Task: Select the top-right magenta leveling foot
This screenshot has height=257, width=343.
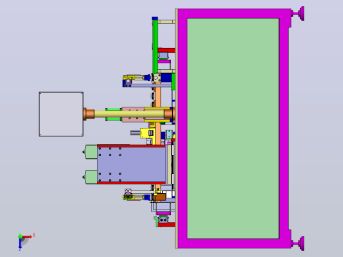Action: (299, 14)
